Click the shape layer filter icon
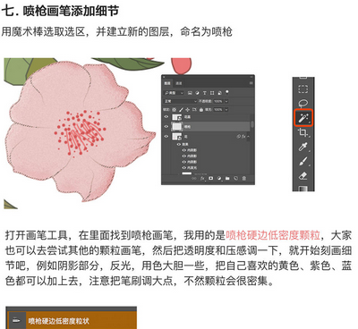 (x=212, y=93)
